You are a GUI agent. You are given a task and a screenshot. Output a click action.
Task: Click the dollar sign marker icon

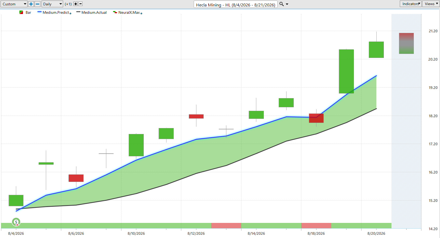coord(16,222)
